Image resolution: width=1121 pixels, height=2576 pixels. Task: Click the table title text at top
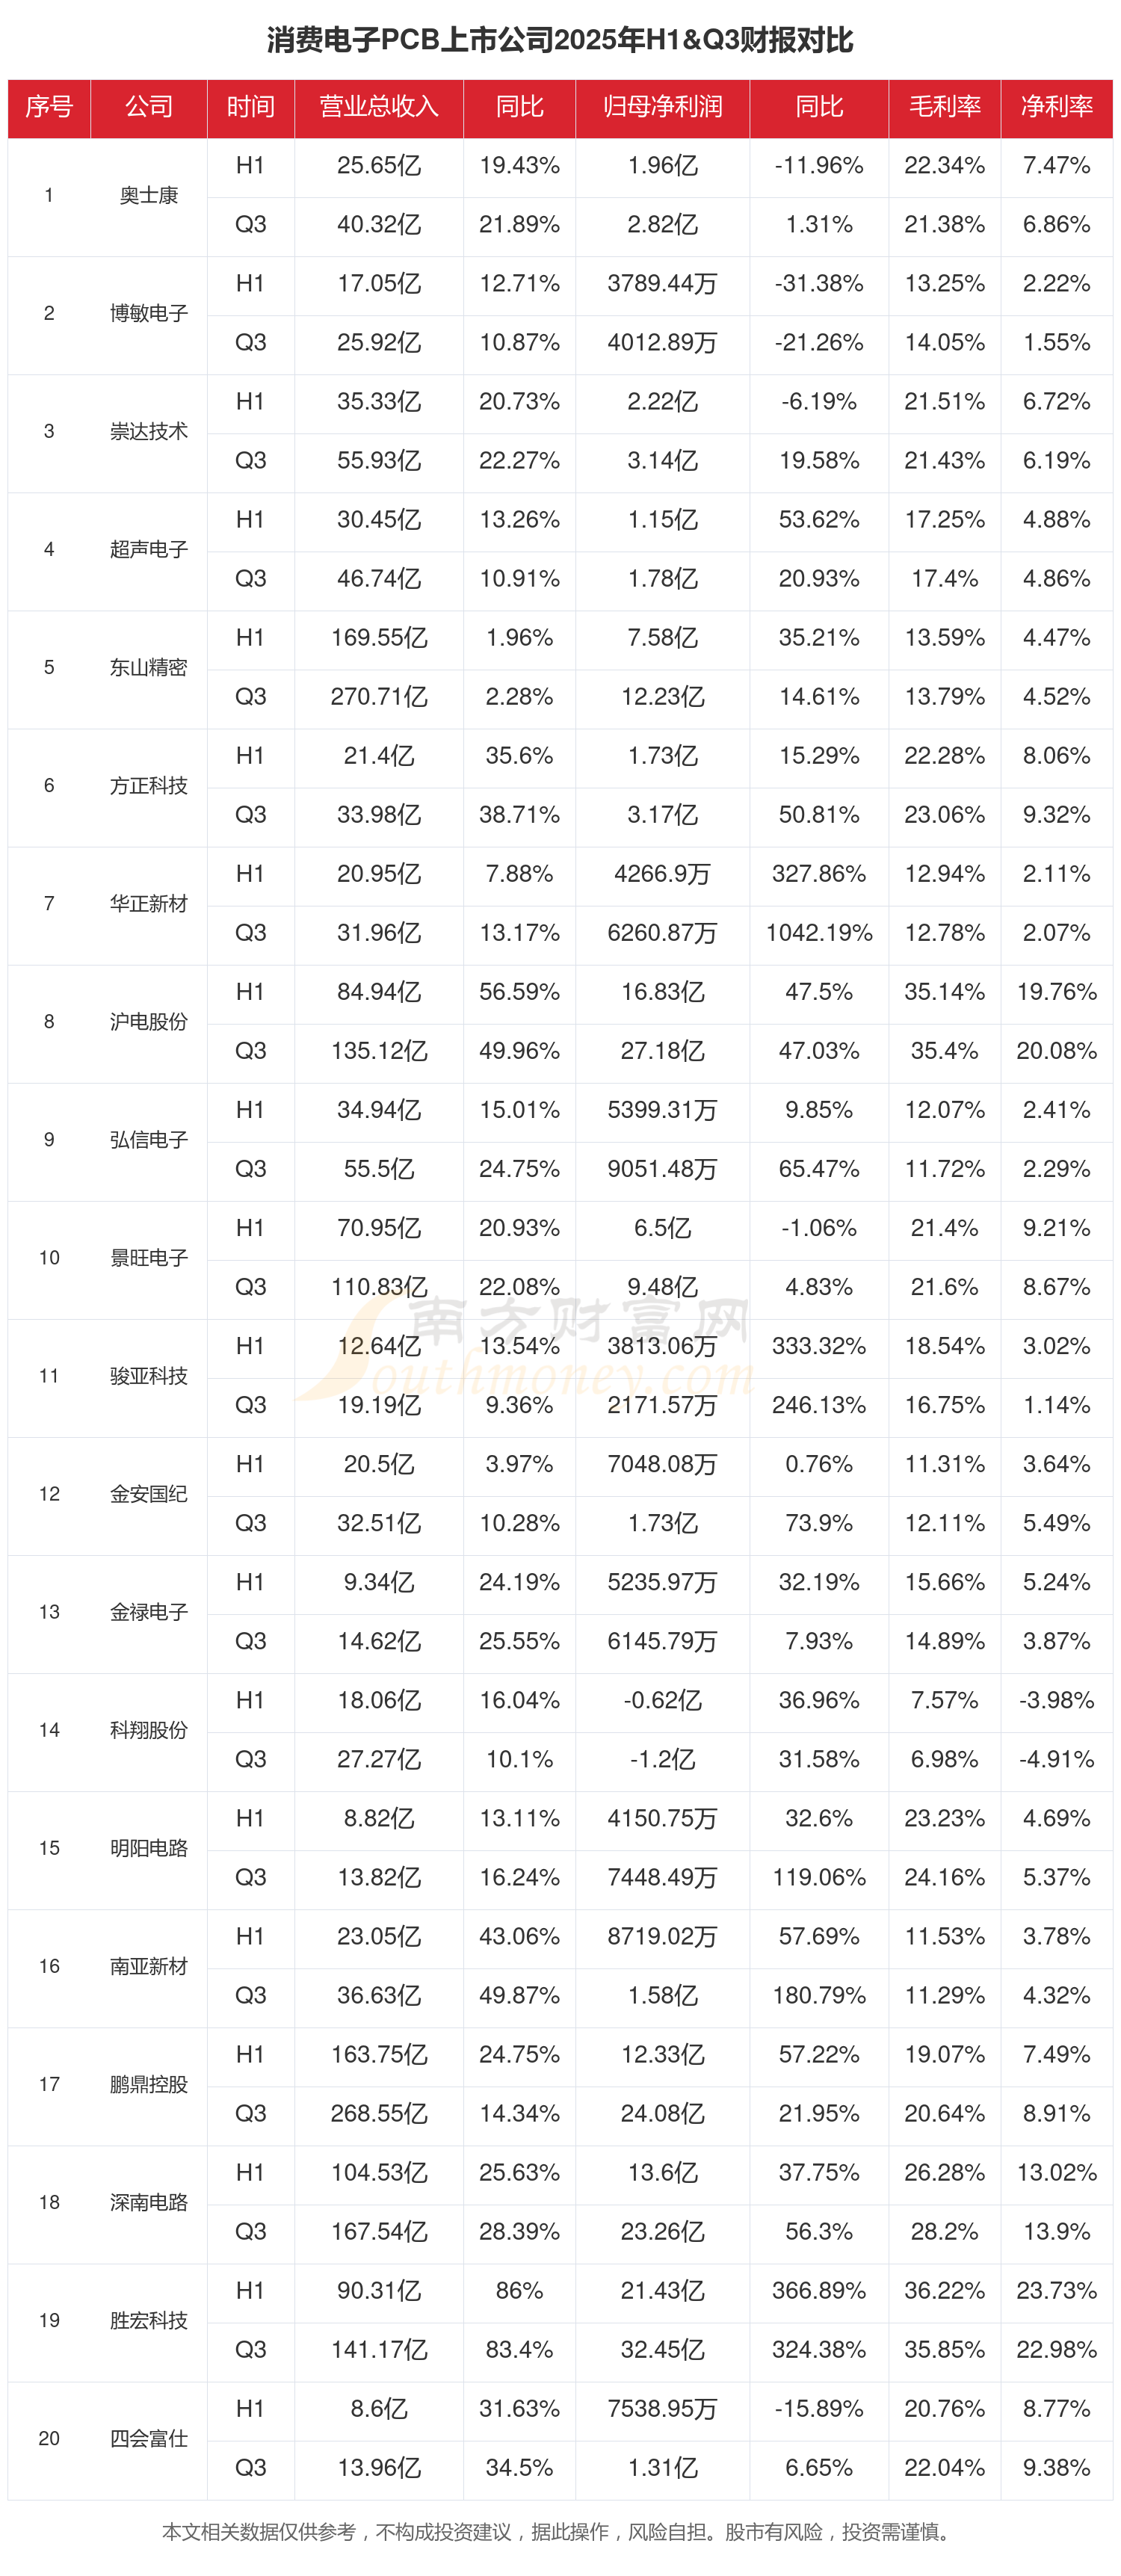tap(560, 40)
